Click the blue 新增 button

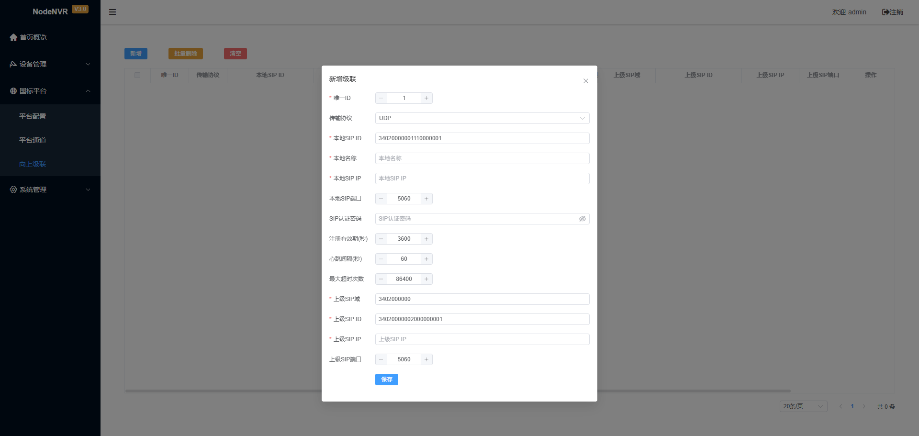point(136,54)
